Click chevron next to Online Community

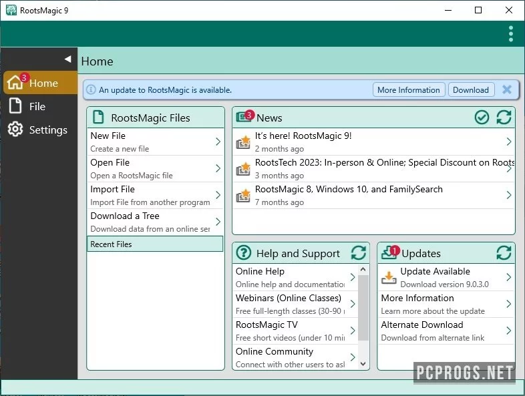point(353,357)
